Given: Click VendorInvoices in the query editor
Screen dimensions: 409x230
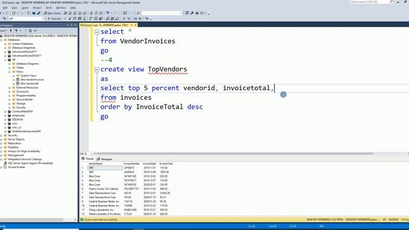Looking at the screenshot, I should pyautogui.click(x=148, y=41).
